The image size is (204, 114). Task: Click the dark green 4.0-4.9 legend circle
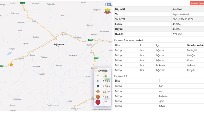tap(98, 86)
